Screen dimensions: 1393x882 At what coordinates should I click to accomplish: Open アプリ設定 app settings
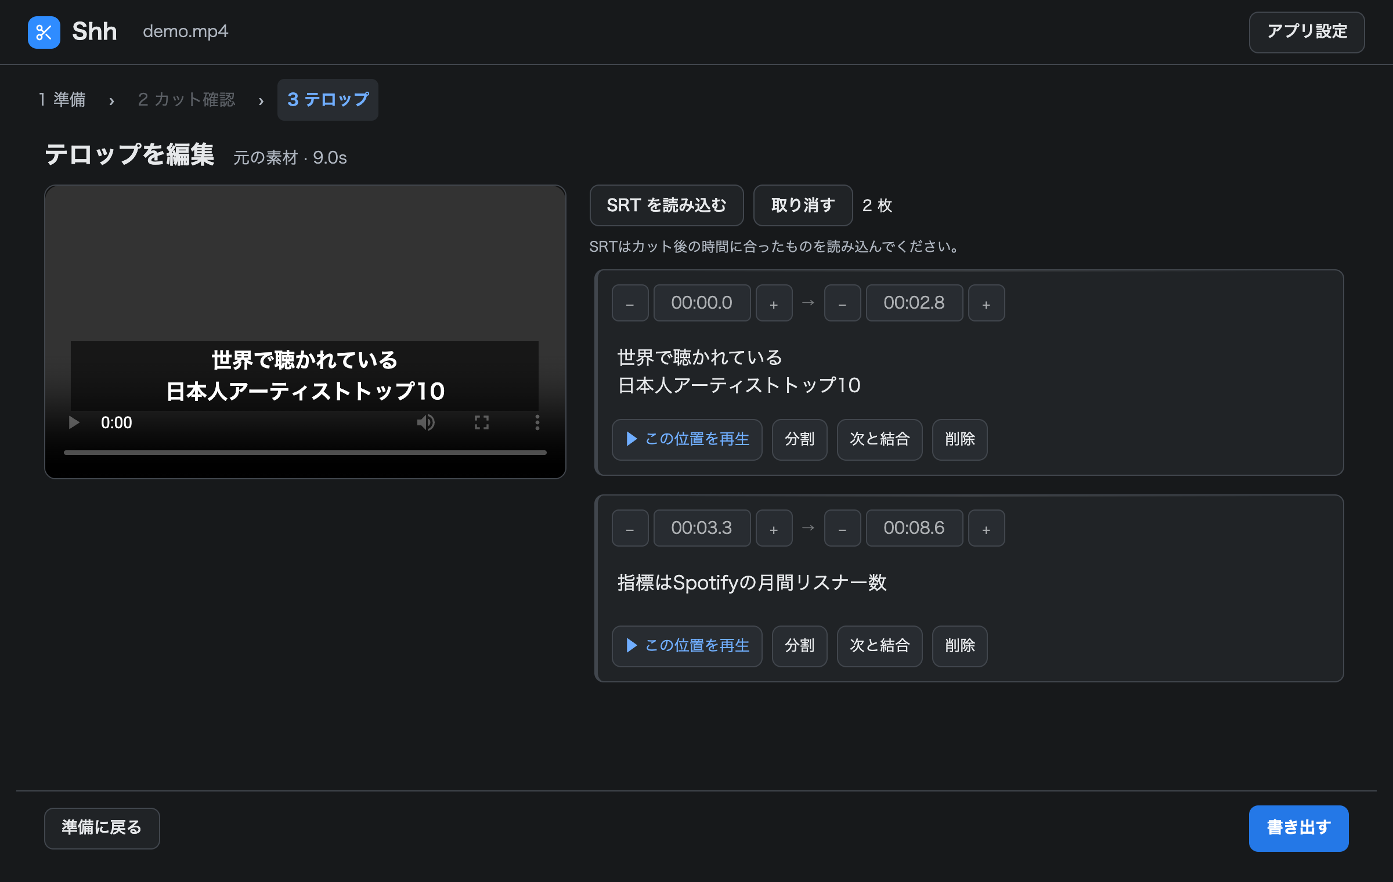pos(1307,32)
